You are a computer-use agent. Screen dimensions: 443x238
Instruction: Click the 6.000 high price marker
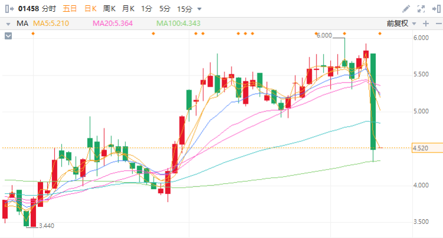click(x=324, y=35)
